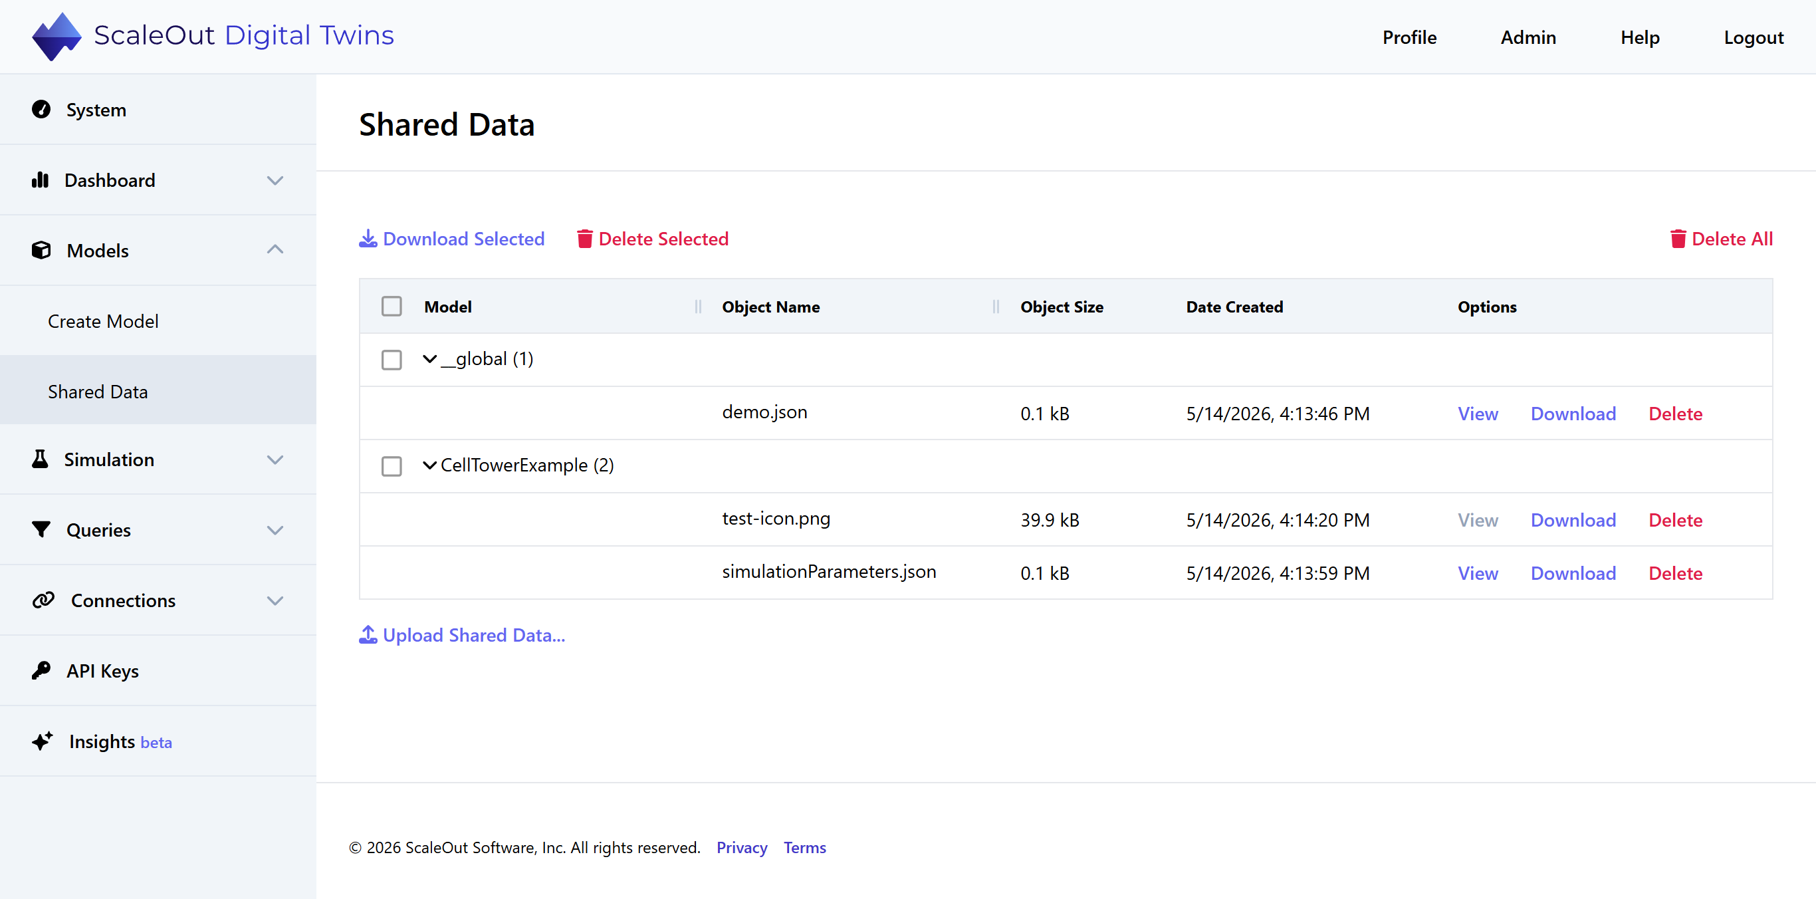Image resolution: width=1816 pixels, height=899 pixels.
Task: View the simulationParameters.json object
Action: coord(1478,573)
